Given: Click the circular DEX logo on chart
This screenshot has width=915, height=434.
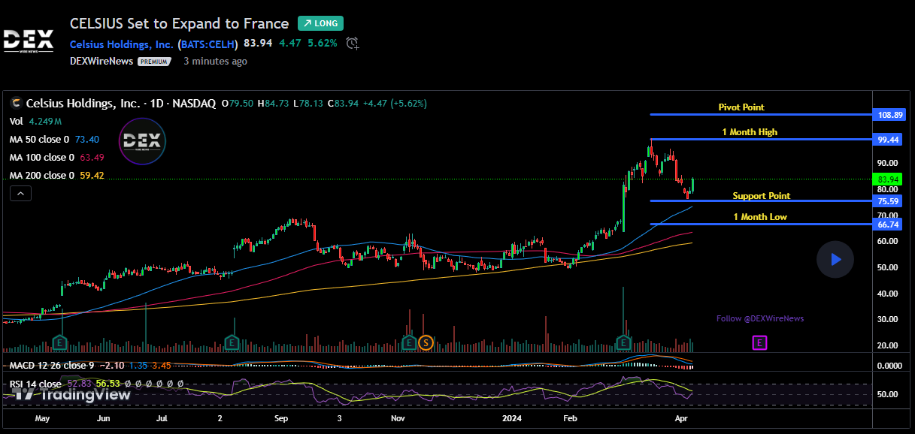Looking at the screenshot, I should (x=142, y=141).
